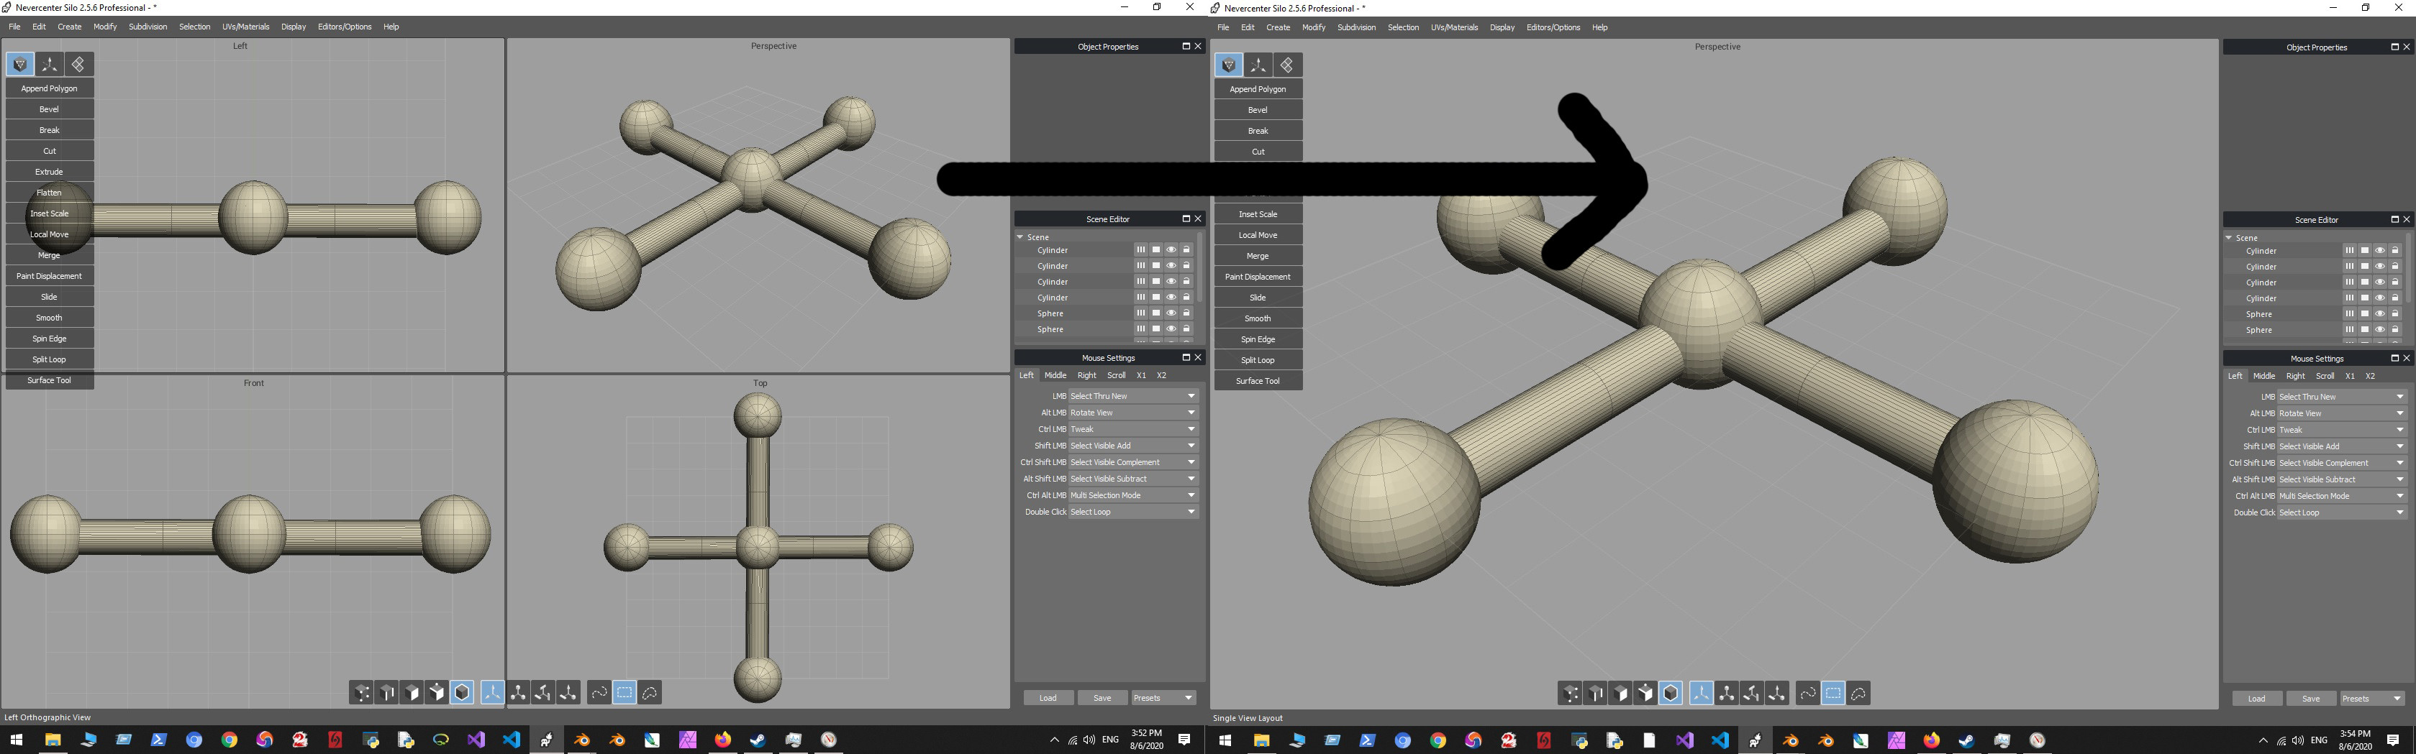Maximize Object Properties panel in left window
The height and width of the screenshot is (754, 2416).
pos(1186,46)
